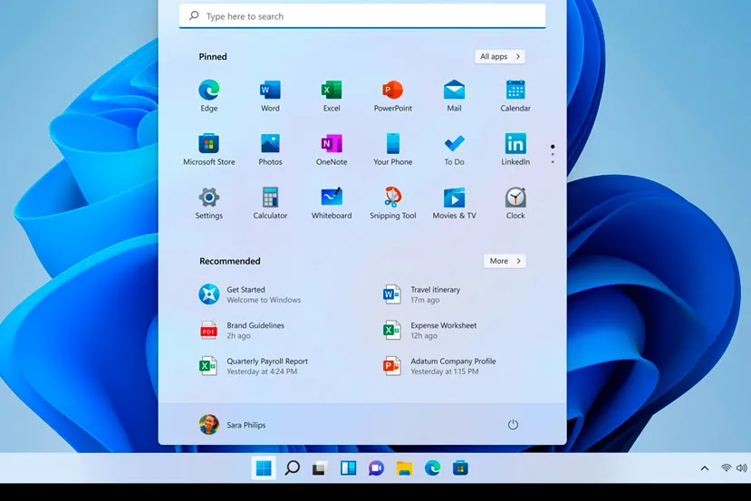Open the To Do app
This screenshot has height=501, width=751.
pos(454,149)
